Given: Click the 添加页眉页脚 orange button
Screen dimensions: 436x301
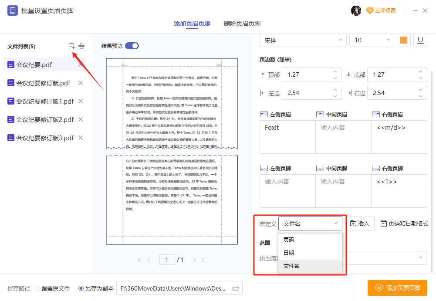Looking at the screenshot, I should pos(397,288).
